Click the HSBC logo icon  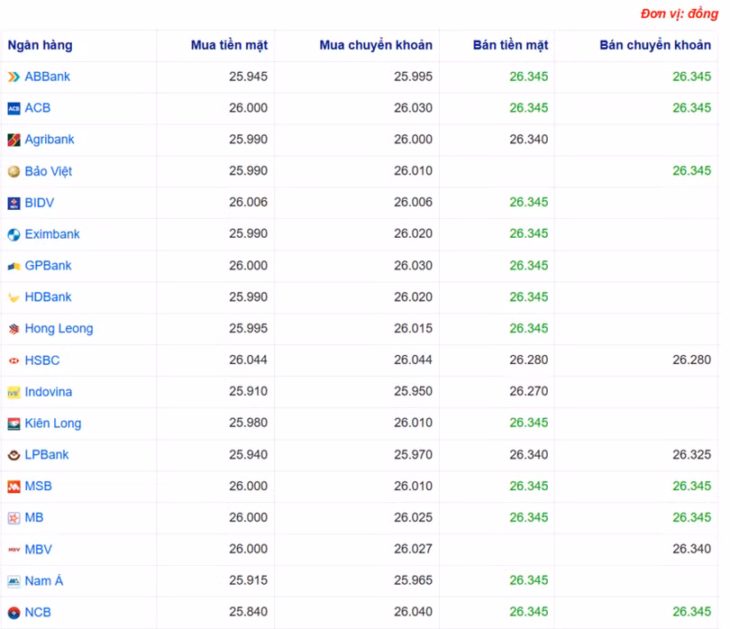pyautogui.click(x=13, y=360)
